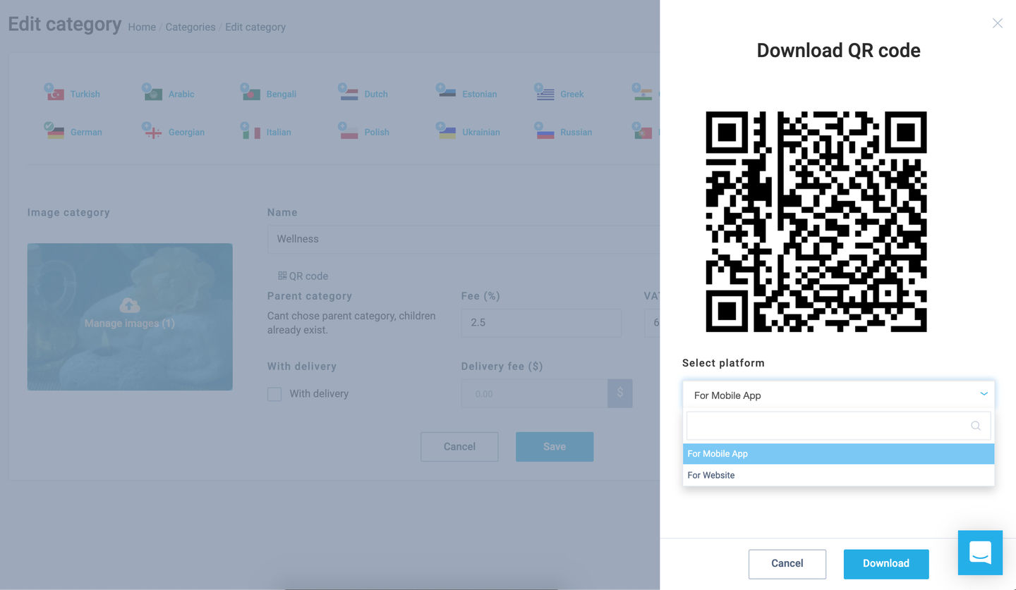Click the QR code link text
The image size is (1016, 590).
(x=308, y=276)
